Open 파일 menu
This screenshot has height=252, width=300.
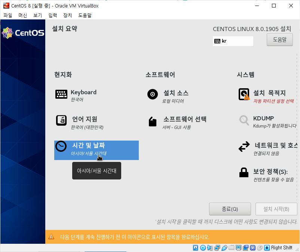click(8, 15)
